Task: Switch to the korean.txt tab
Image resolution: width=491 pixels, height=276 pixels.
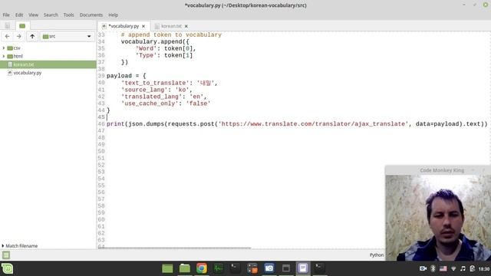Action: [x=171, y=26]
